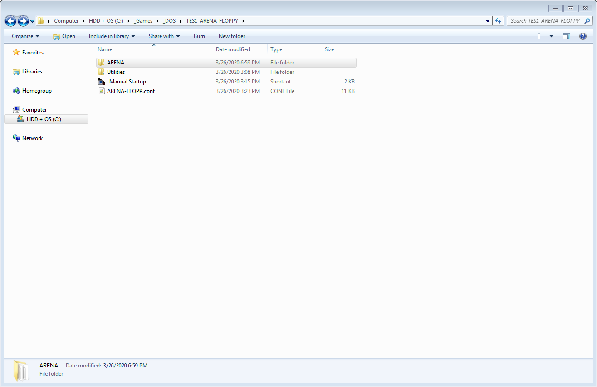Click the Computer icon in sidebar
This screenshot has height=387, width=597.
point(16,110)
